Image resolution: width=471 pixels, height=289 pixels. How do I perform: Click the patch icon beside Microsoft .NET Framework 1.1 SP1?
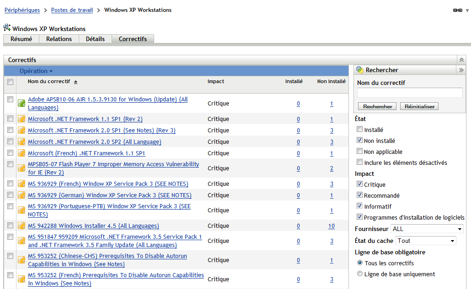tap(21, 119)
